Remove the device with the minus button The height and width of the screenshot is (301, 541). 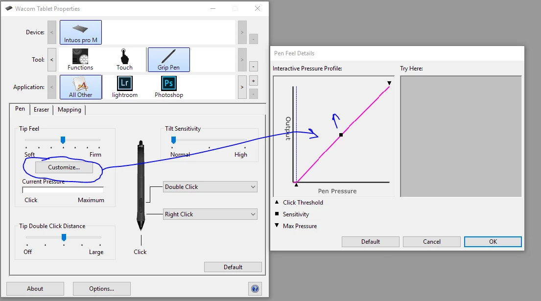[x=253, y=39]
